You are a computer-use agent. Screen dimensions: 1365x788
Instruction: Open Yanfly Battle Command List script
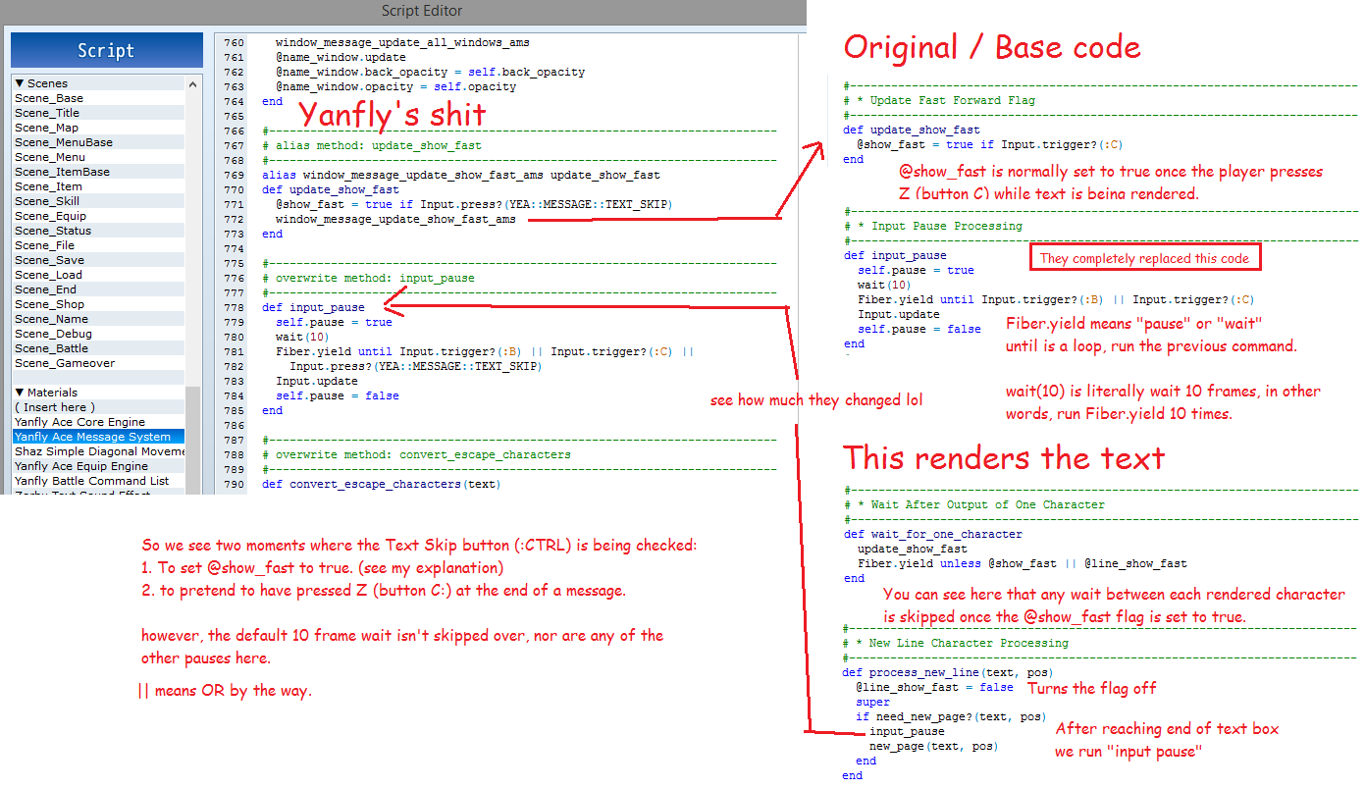(x=98, y=481)
